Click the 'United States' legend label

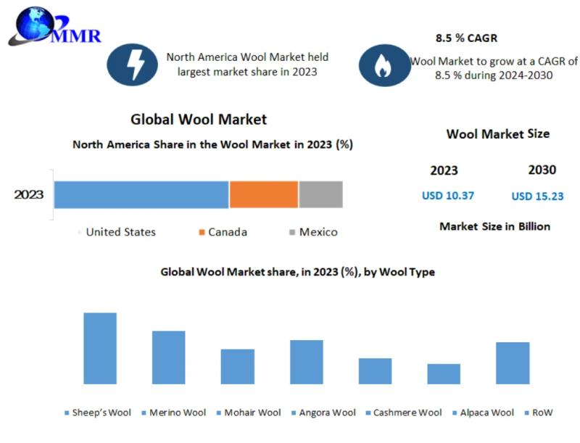(121, 232)
